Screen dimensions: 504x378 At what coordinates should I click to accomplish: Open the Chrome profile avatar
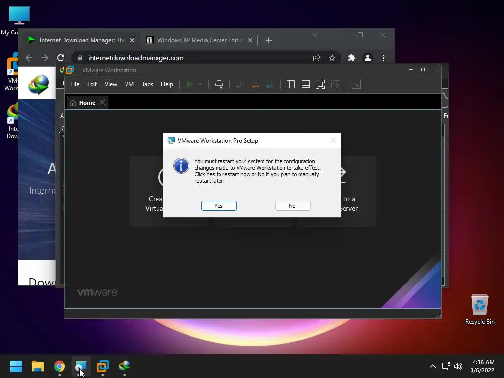click(x=367, y=58)
